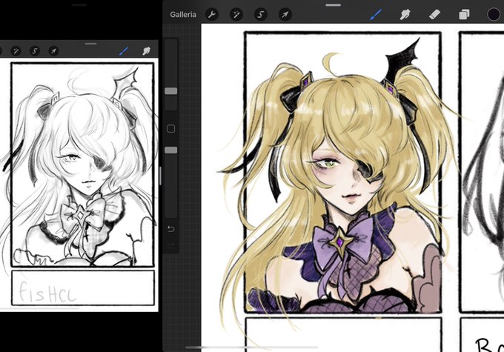Image resolution: width=504 pixels, height=352 pixels.
Task: Select the Selection tool in left window
Action: pos(35,51)
